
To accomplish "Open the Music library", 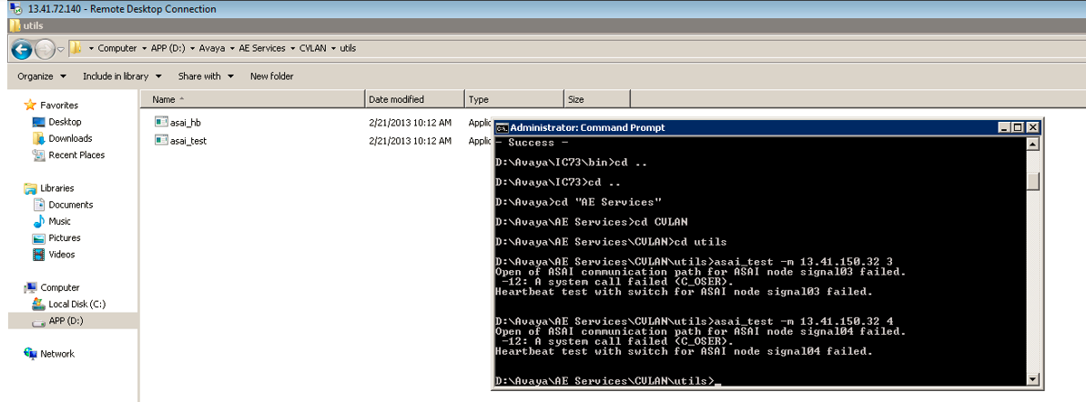I will (60, 221).
